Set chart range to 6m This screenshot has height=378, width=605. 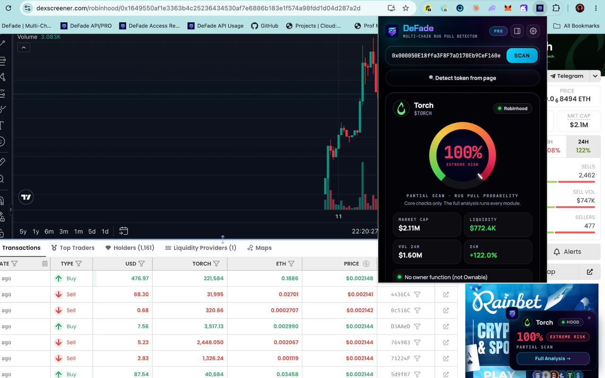click(x=49, y=232)
